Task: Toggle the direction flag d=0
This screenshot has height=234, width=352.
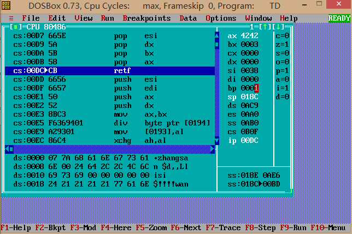Action: point(283,97)
